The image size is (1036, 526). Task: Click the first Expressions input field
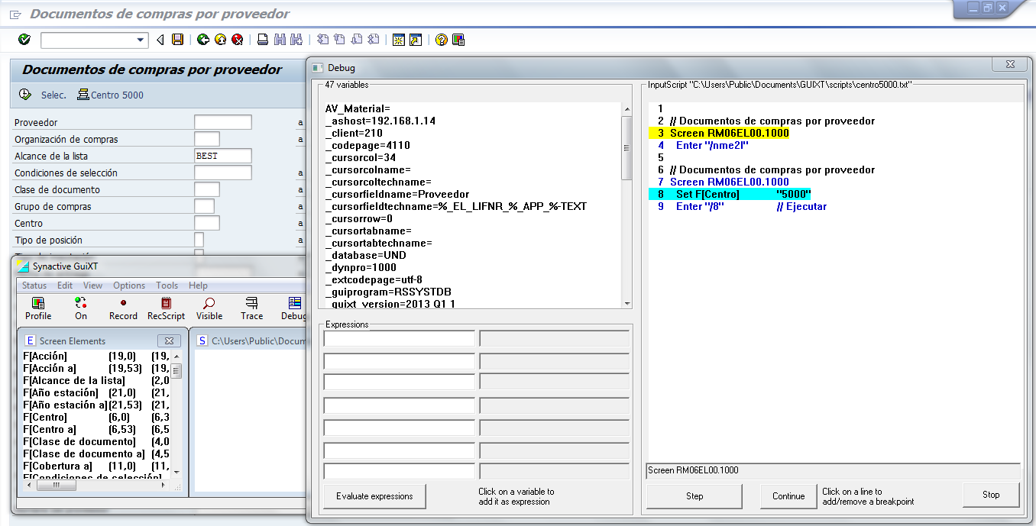point(400,338)
